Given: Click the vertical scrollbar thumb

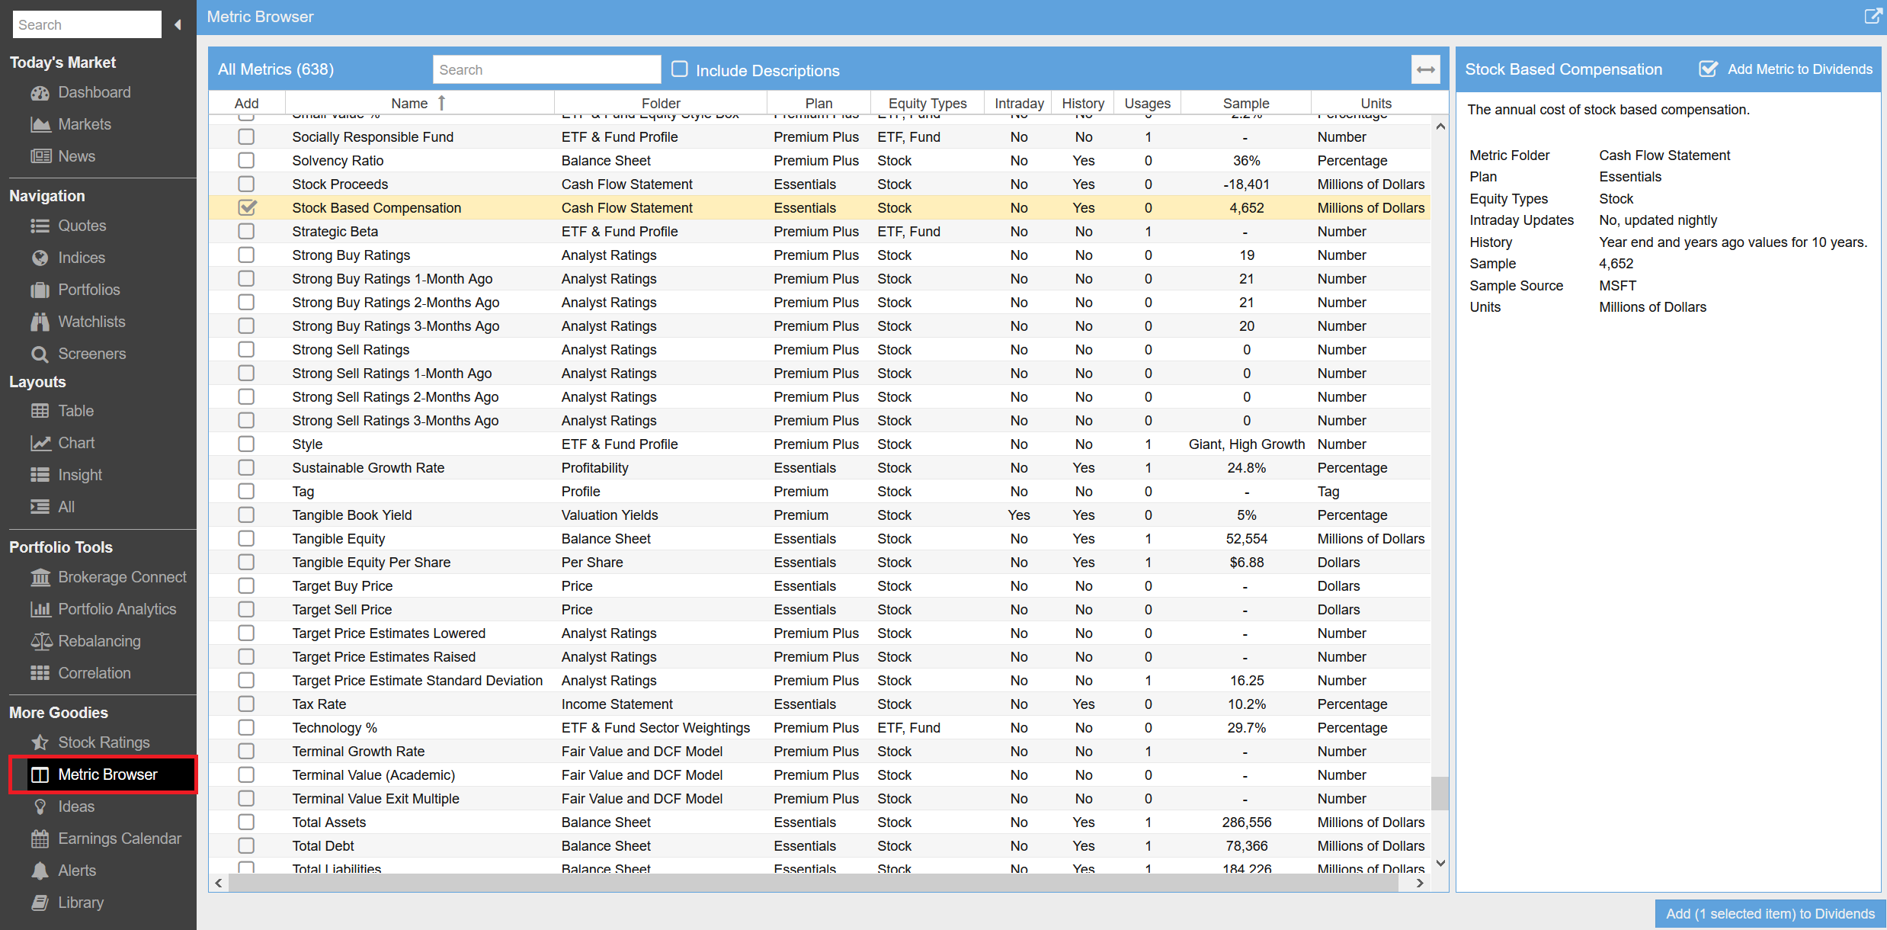Looking at the screenshot, I should tap(1440, 793).
